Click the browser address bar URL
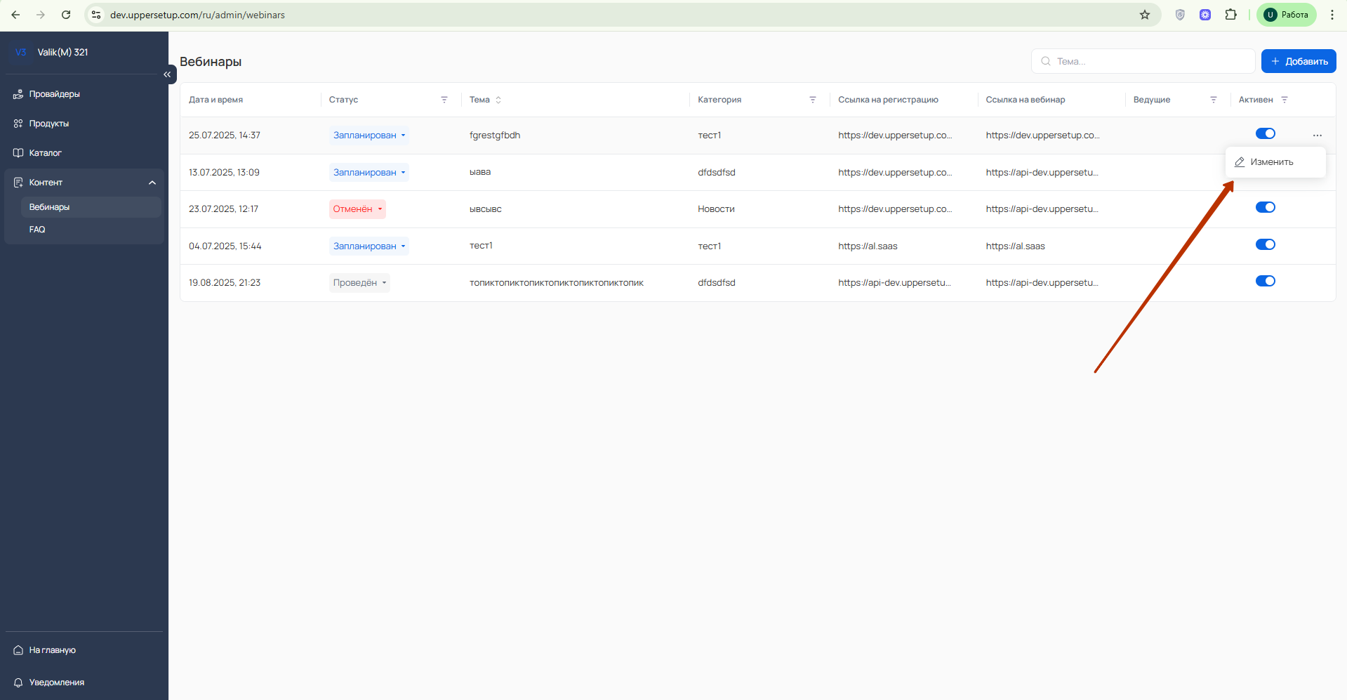1347x700 pixels. (x=197, y=15)
